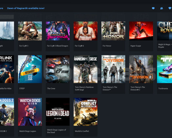Click the 'Hyper Scape' title text
This screenshot has height=138, width=172.
[136, 46]
